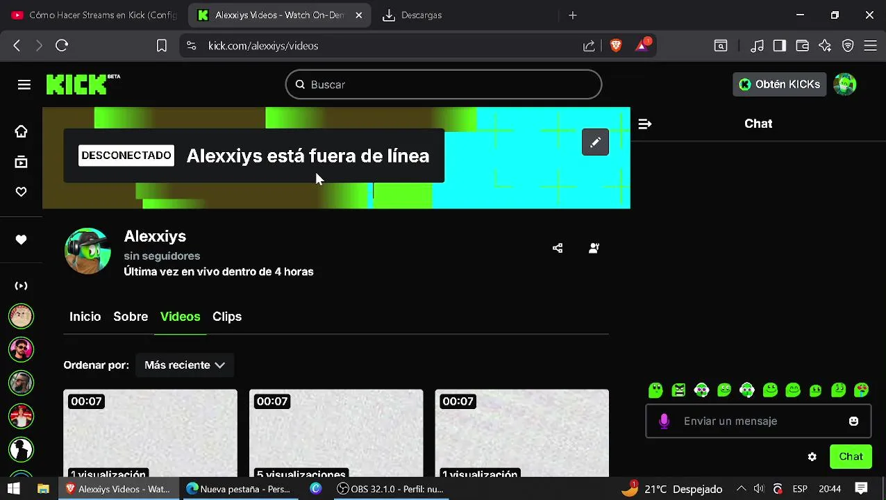Open Brave VPN toolbar icon
Image resolution: width=886 pixels, height=500 pixels.
[x=848, y=46]
